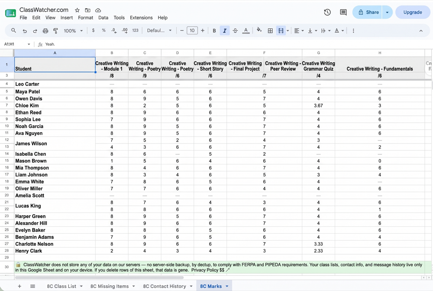This screenshot has height=291, width=433.
Task: Add a new sheet with plus
Action: tap(19, 286)
